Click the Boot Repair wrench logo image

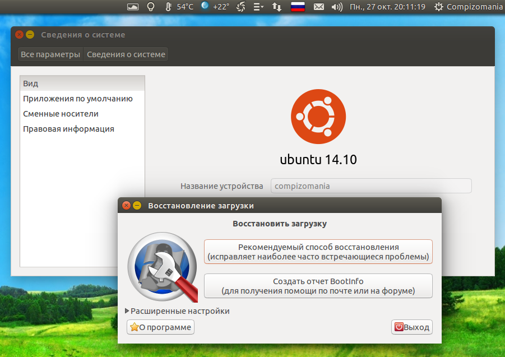click(163, 267)
